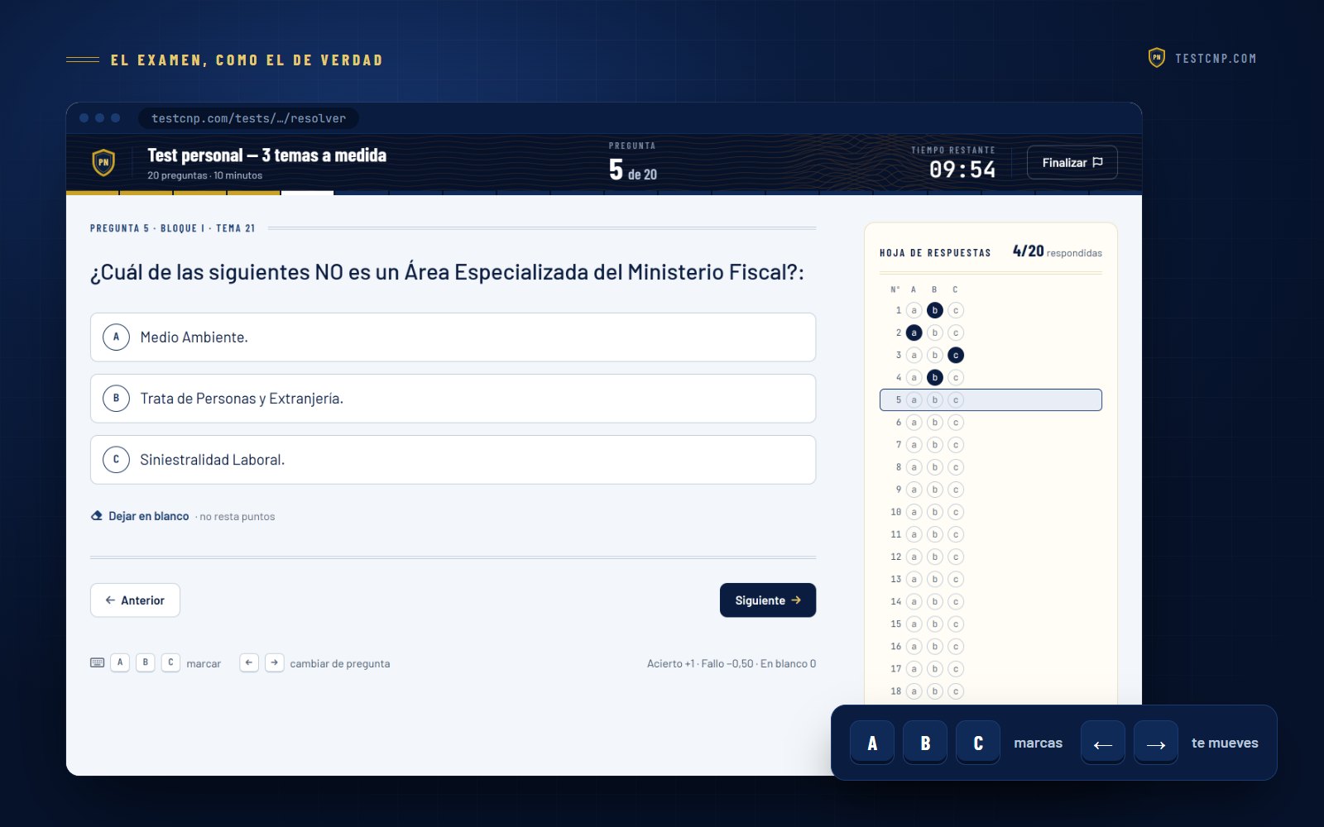Image resolution: width=1324 pixels, height=827 pixels.
Task: Mark bubble c for question 1 on answer sheet
Action: [956, 310]
